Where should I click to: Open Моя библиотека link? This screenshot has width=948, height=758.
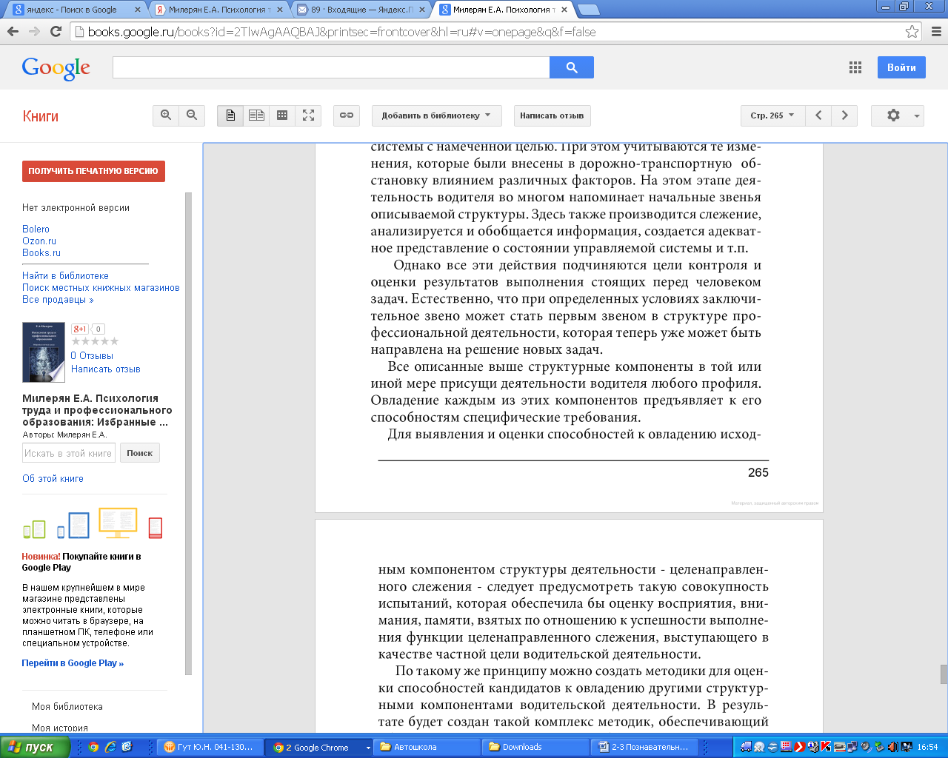(x=67, y=707)
